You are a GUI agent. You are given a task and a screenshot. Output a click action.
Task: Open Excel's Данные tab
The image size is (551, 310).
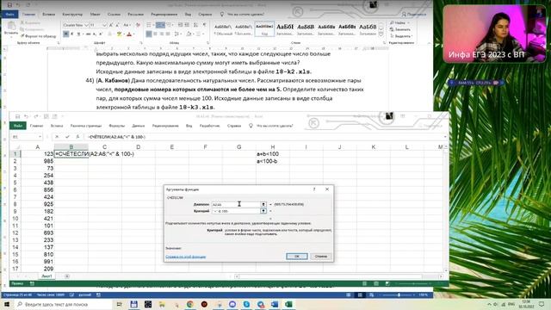point(138,126)
